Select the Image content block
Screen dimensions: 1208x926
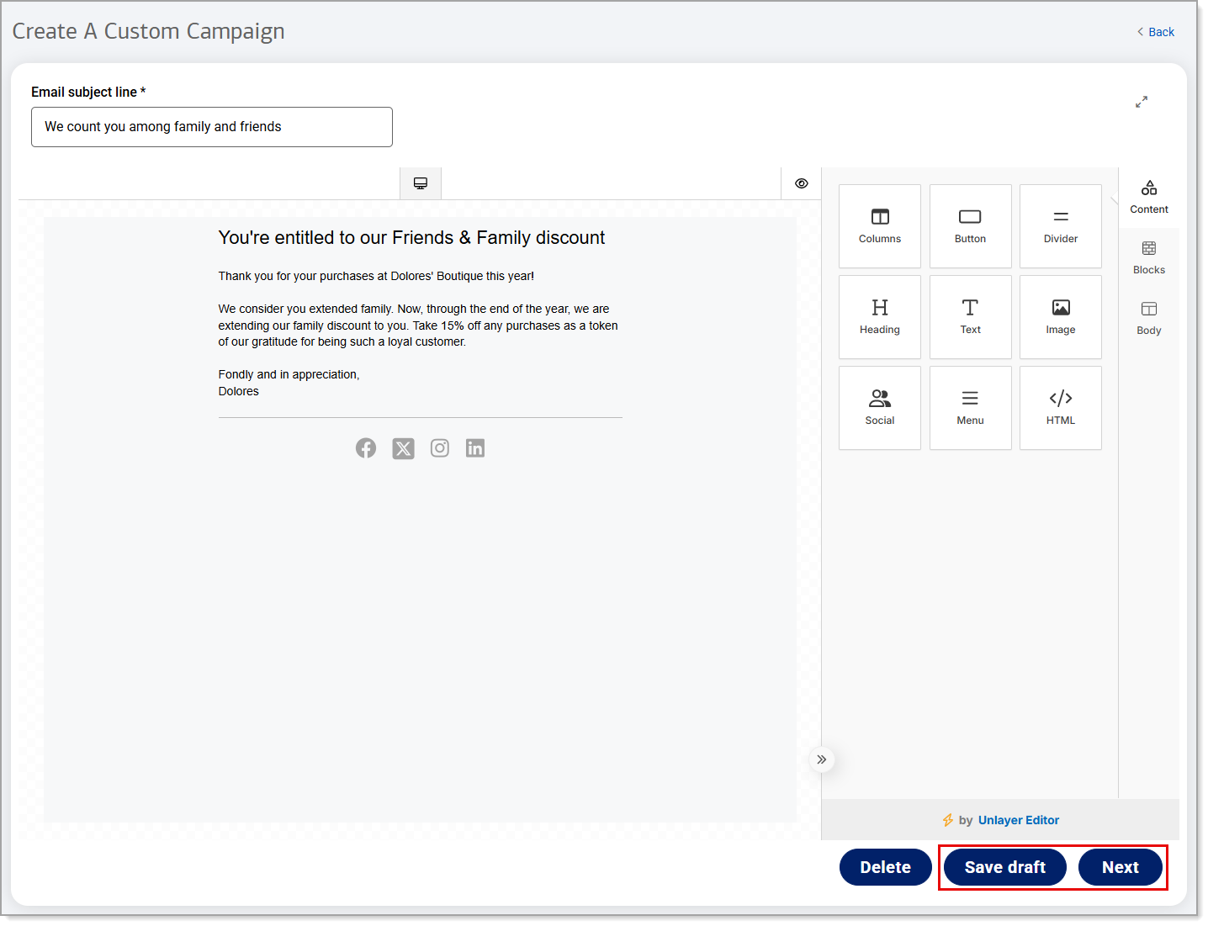coord(1060,317)
